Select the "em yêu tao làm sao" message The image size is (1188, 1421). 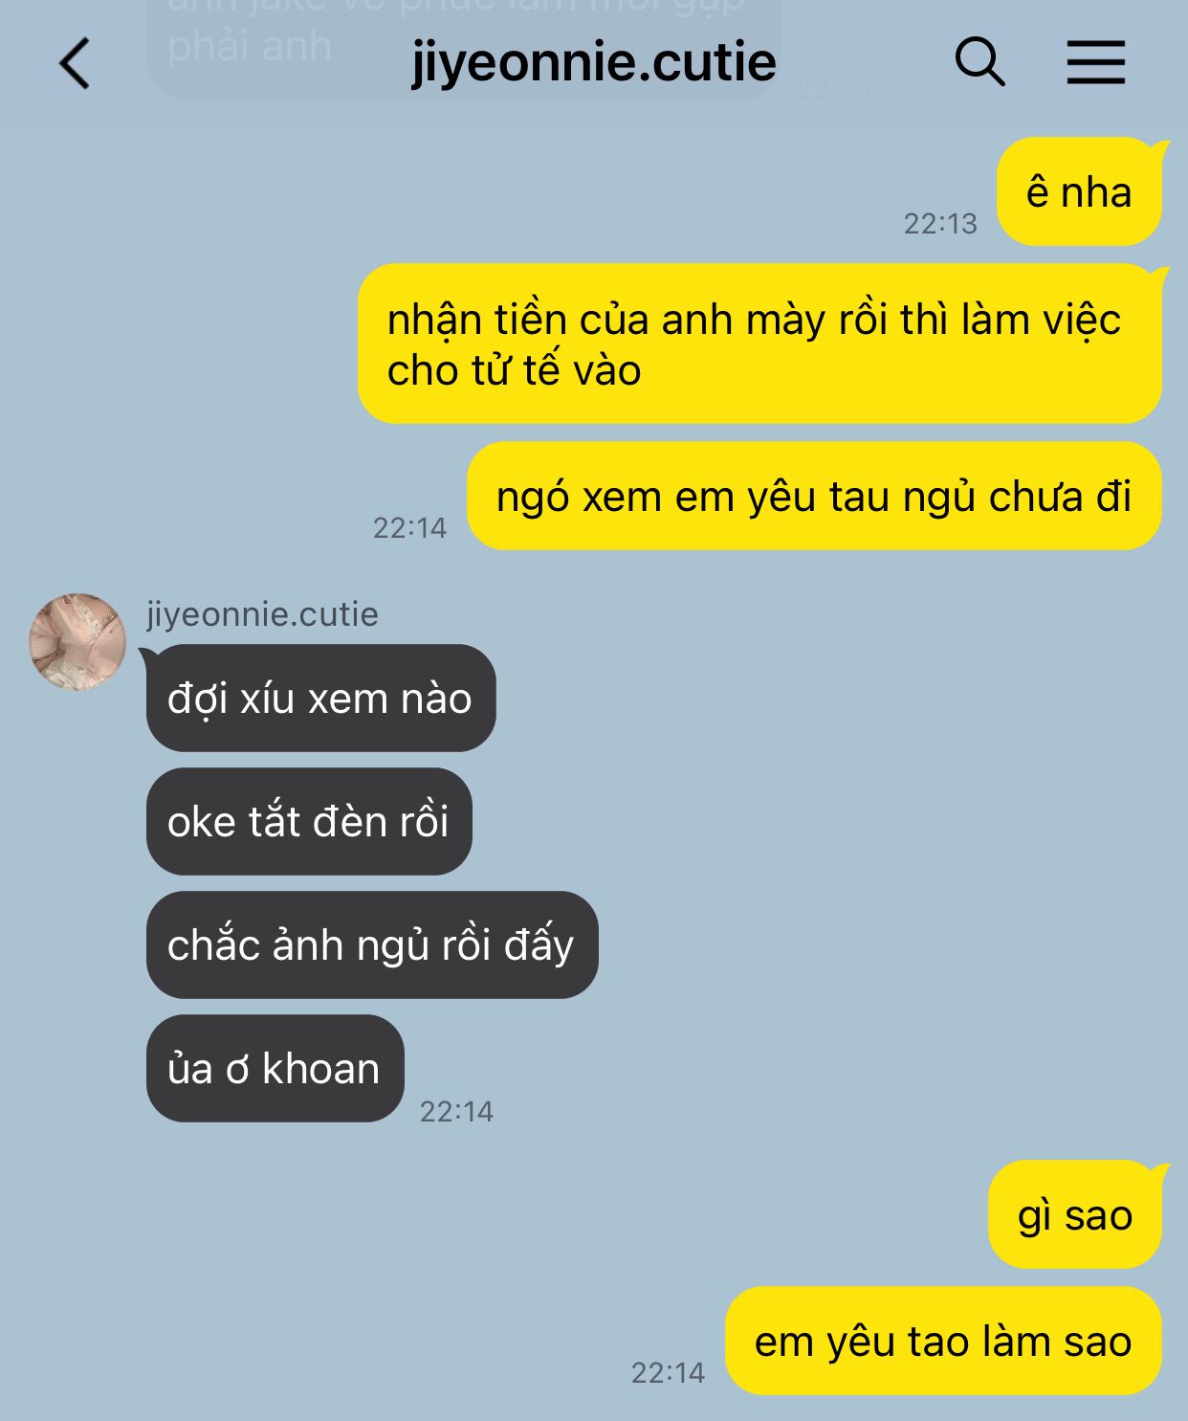tap(943, 1341)
